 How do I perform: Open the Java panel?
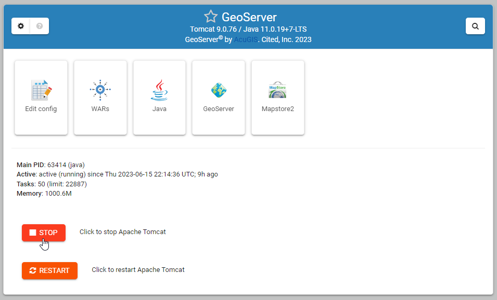tap(159, 97)
